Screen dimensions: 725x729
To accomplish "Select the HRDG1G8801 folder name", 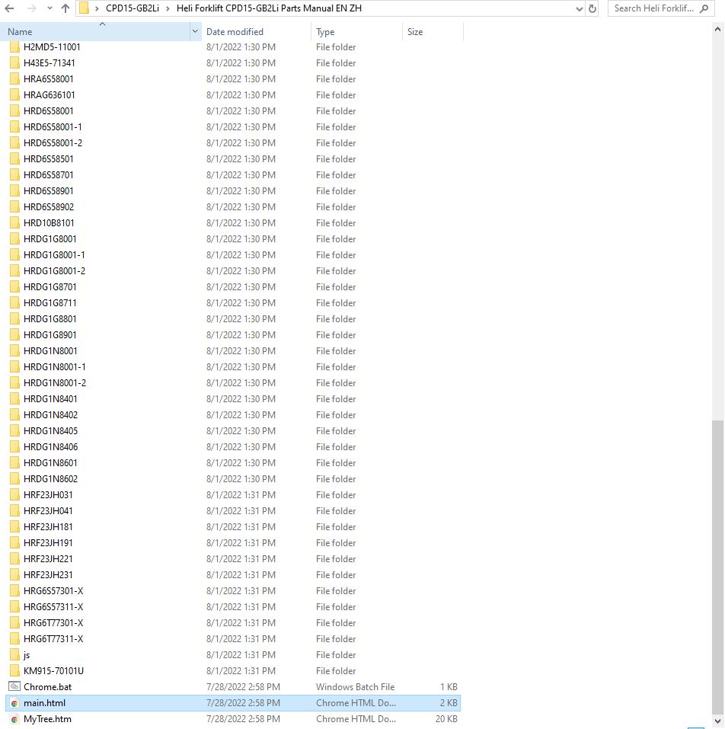I will [50, 319].
